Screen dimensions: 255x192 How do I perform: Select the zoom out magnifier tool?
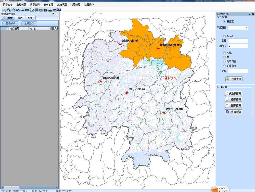pos(9,10)
